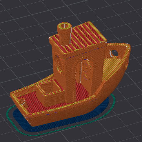Screen dimensions: 142x142
Task: Select the white seam line on the chimney
Action: pos(70,36)
